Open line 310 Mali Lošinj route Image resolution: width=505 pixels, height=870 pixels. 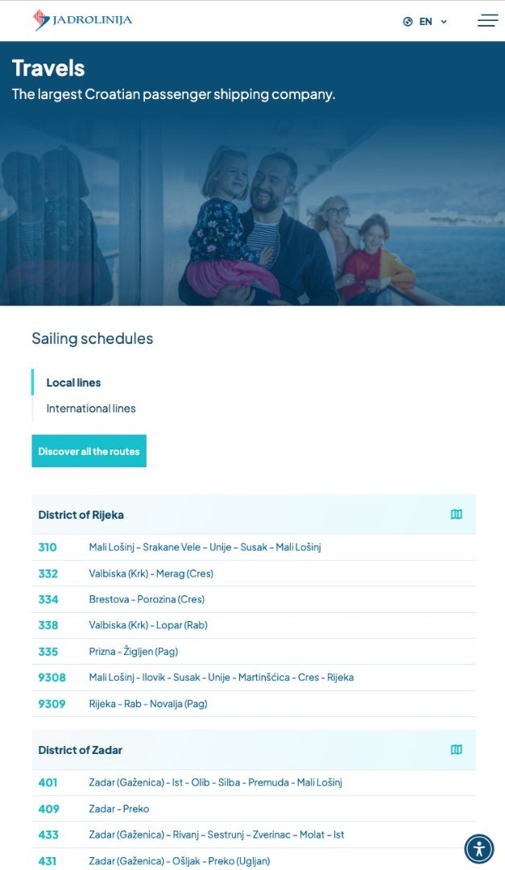click(x=254, y=547)
